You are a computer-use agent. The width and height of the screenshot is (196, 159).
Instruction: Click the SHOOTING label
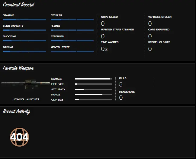coord(10,36)
